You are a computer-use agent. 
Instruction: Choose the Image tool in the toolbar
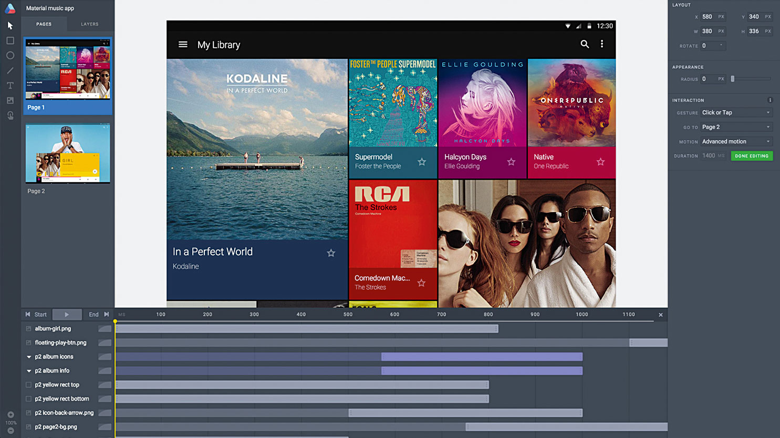9,100
